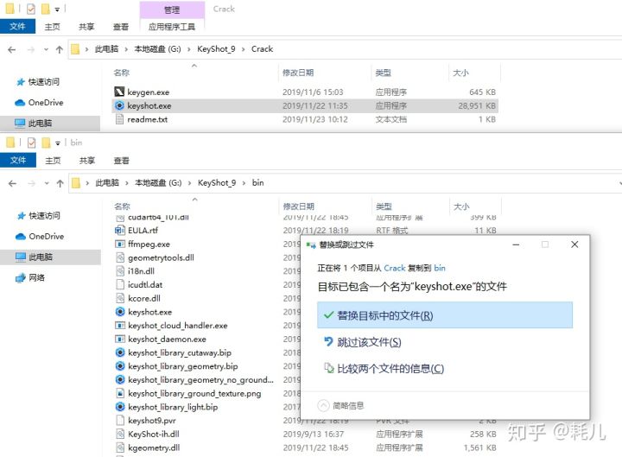Expand chevron after 此电脑 in Crack address bar
Viewport: 622px width, 457px height.
pos(126,49)
